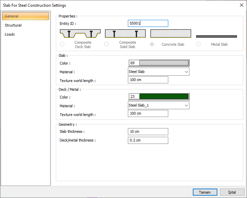
Task: Choose the Concrete Slab radio option
Action: click(152, 44)
